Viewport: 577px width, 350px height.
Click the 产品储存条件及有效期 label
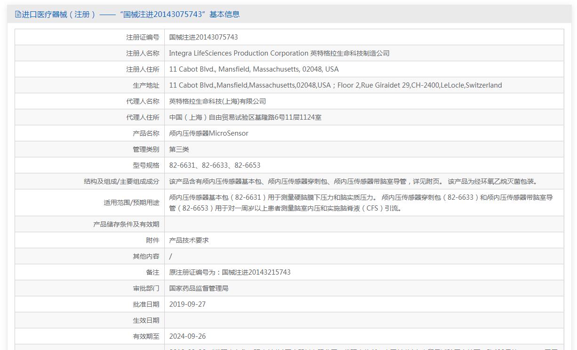point(126,224)
